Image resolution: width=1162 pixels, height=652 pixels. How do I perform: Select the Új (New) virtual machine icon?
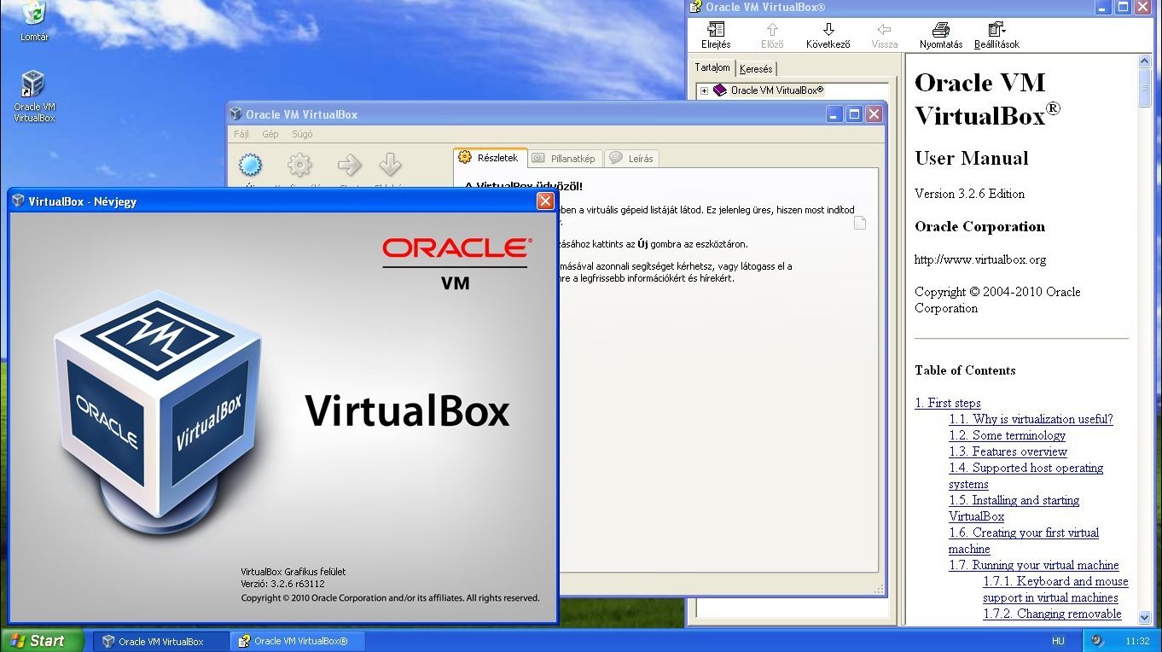250,166
